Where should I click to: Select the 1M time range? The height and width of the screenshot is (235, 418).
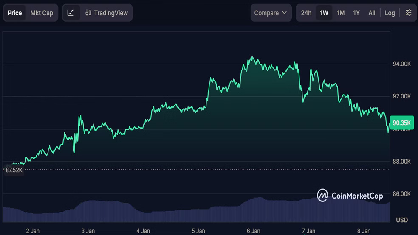pos(341,13)
